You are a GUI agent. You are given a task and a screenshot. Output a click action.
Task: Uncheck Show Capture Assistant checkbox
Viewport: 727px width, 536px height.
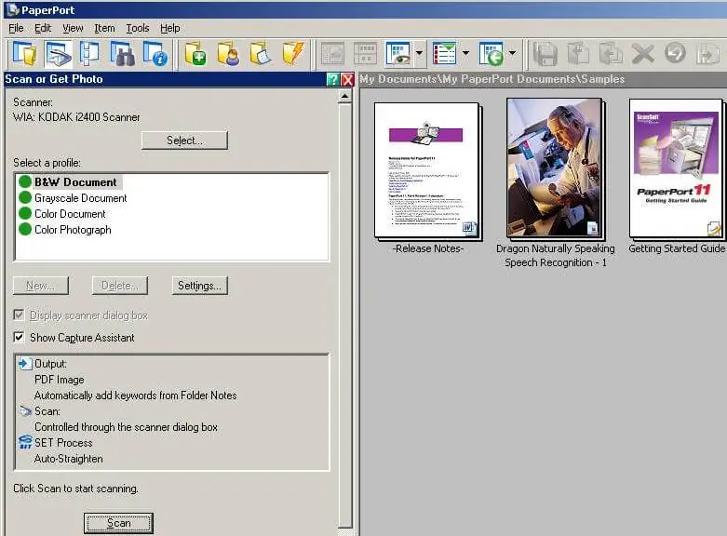[20, 338]
